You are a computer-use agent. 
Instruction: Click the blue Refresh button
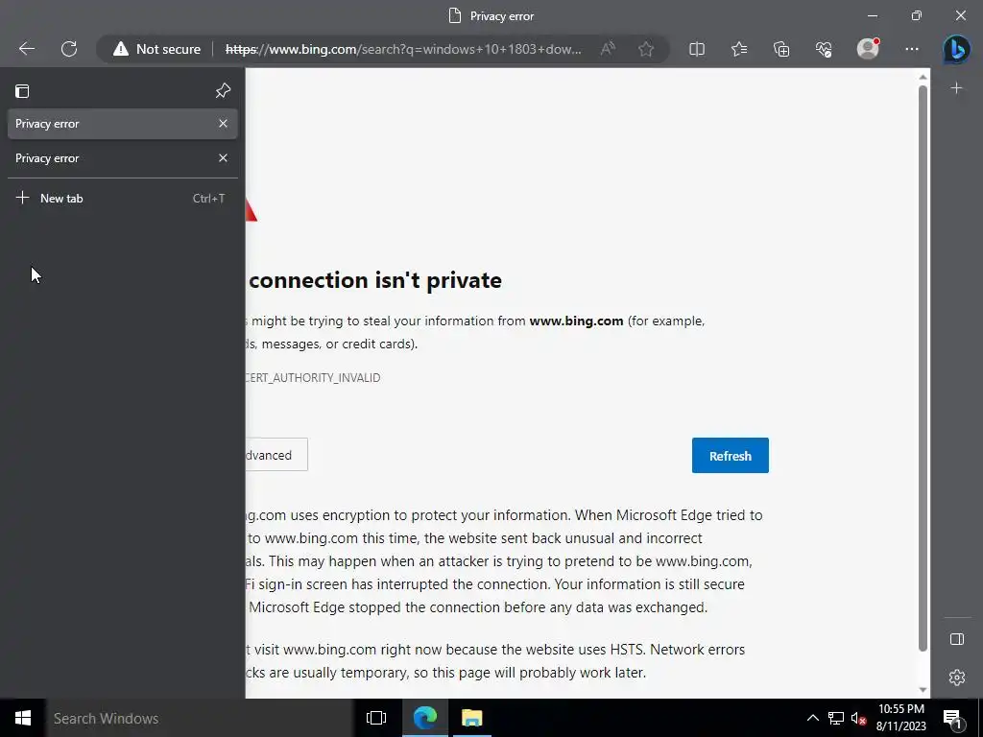(731, 456)
